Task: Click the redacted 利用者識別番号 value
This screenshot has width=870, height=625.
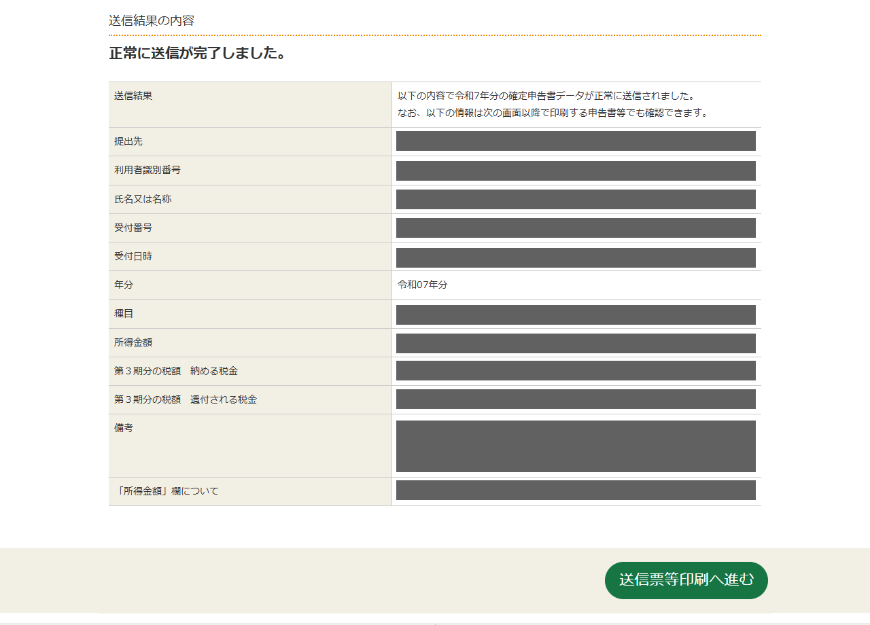Action: pyautogui.click(x=576, y=171)
